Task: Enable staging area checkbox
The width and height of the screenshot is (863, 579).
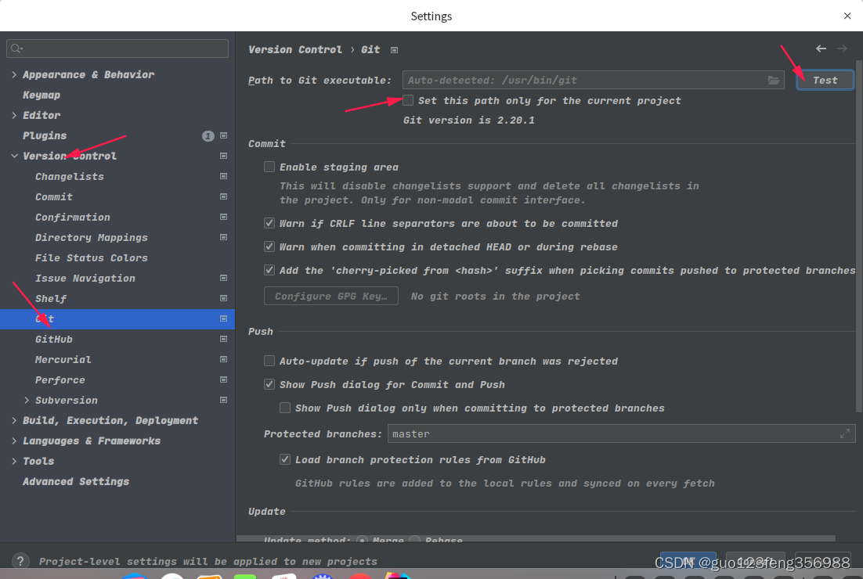Action: [269, 167]
